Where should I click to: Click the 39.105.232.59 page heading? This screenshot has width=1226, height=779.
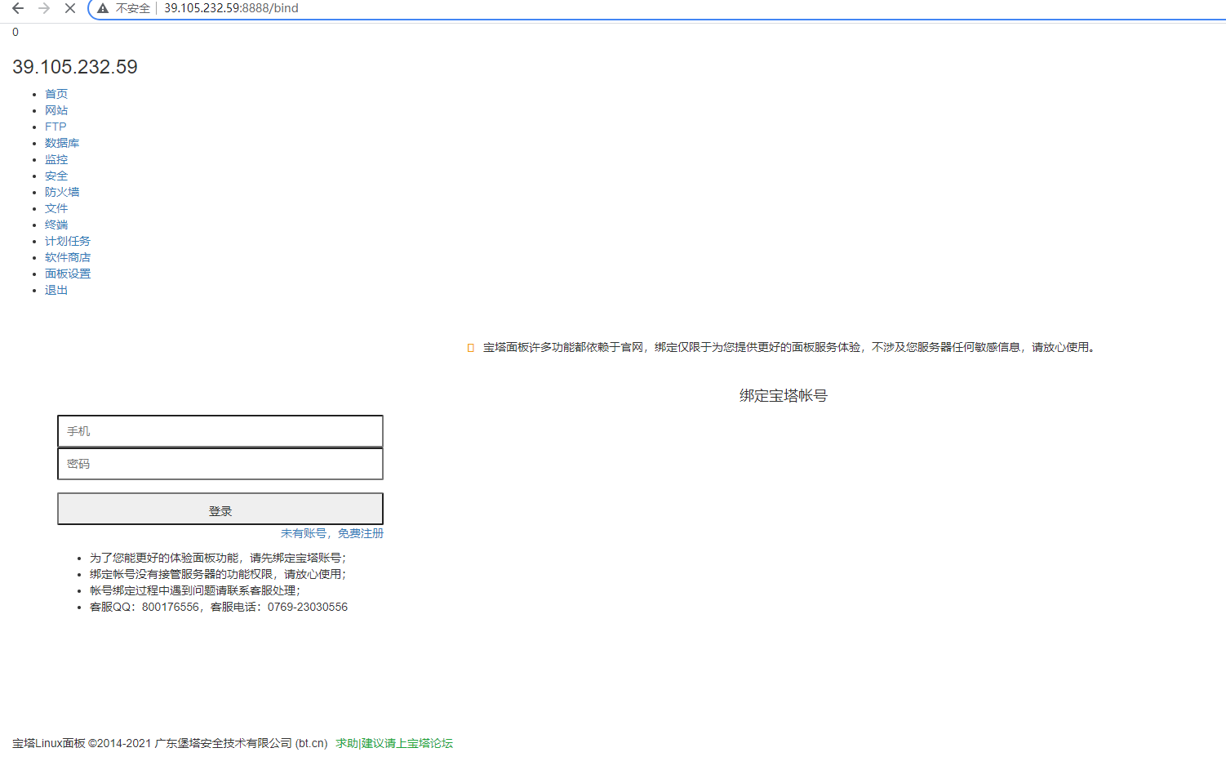click(x=75, y=67)
